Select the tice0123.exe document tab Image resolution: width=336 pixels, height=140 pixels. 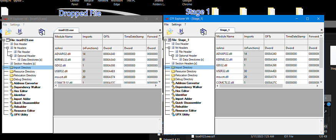(66, 30)
